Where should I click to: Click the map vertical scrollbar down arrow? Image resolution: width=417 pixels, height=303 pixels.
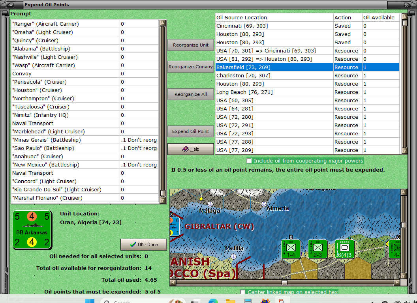404,276
